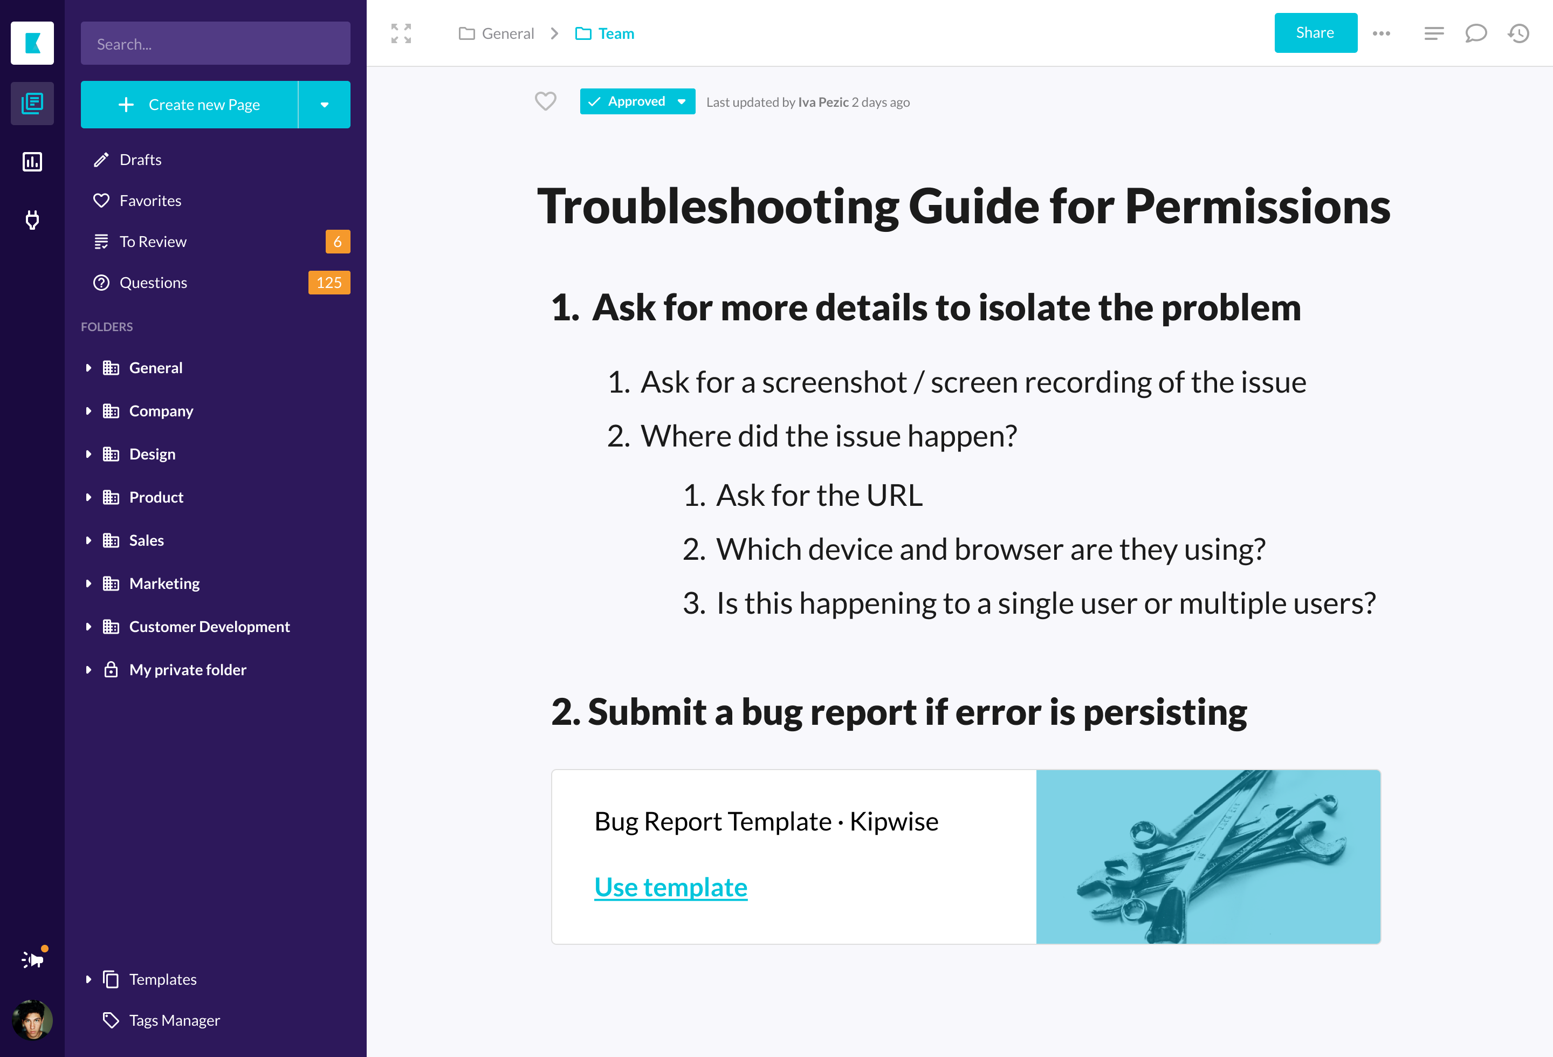This screenshot has height=1057, width=1553.
Task: Open the integrations plug icon
Action: (x=32, y=219)
